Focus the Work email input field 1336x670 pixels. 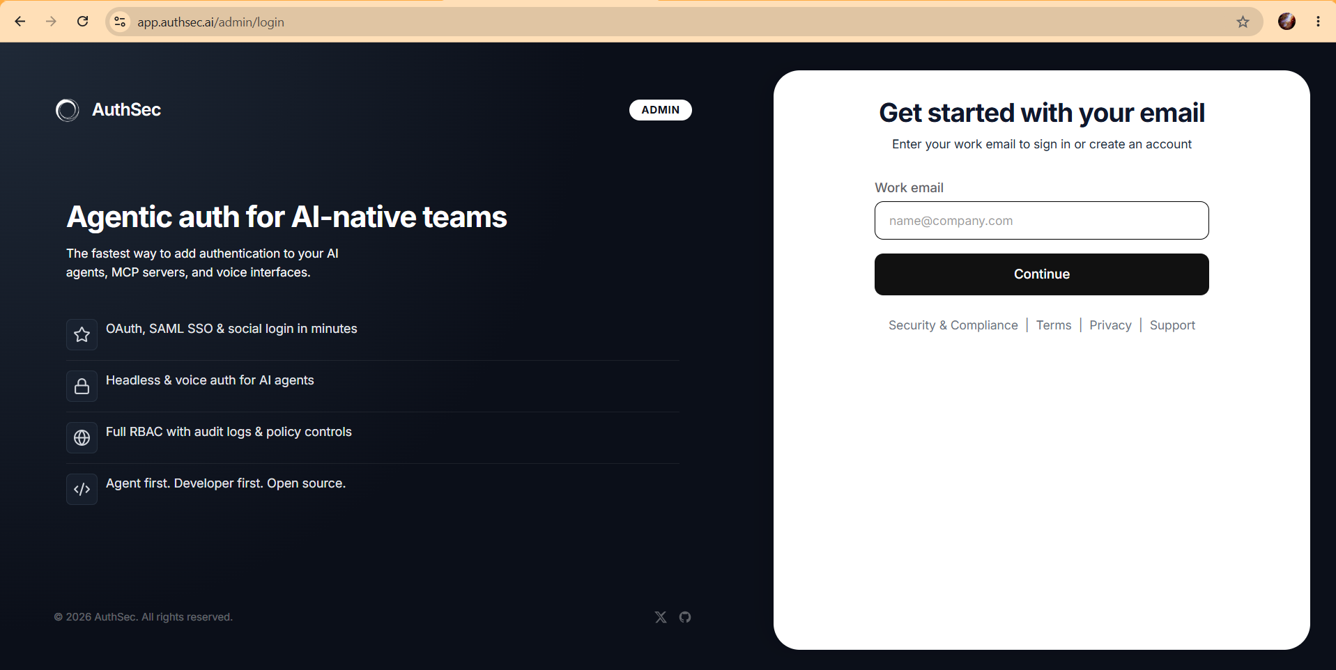click(x=1041, y=221)
